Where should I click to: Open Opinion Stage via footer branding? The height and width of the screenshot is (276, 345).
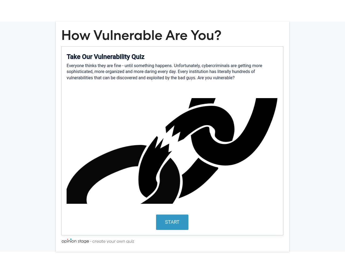coord(75,241)
